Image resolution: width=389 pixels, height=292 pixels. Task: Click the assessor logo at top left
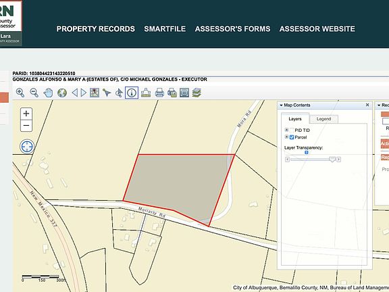[11, 23]
